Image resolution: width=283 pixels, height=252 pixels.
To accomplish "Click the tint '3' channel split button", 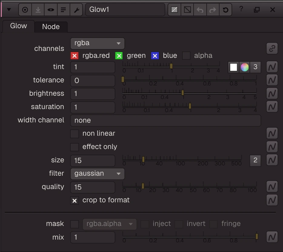I will click(x=255, y=67).
